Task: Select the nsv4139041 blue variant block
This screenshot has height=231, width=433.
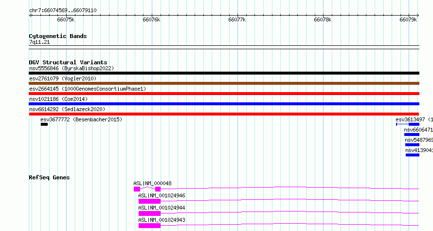Action: click(413, 155)
